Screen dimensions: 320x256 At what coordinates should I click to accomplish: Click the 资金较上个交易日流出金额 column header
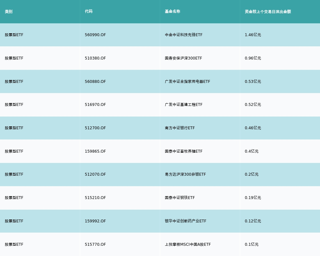268,12
